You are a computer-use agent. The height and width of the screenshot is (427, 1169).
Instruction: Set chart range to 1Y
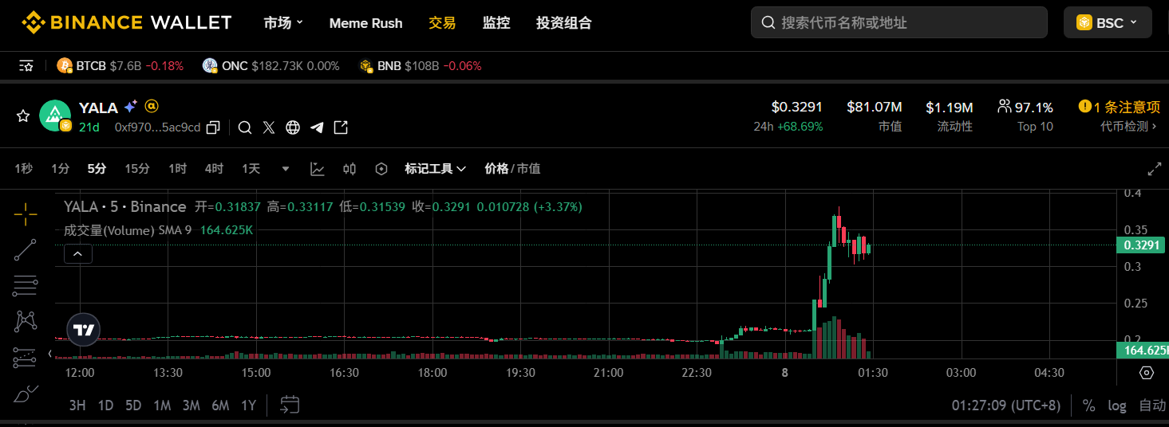[248, 405]
